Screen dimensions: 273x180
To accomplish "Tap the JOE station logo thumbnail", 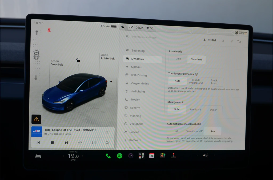I will click(x=37, y=132).
